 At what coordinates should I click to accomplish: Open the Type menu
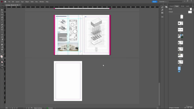click(x=22, y=2)
